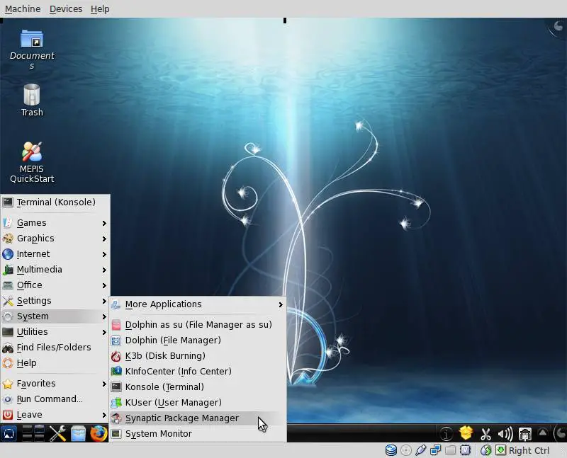The width and height of the screenshot is (567, 458).
Task: Expand the Office submenu
Action: pyautogui.click(x=55, y=285)
